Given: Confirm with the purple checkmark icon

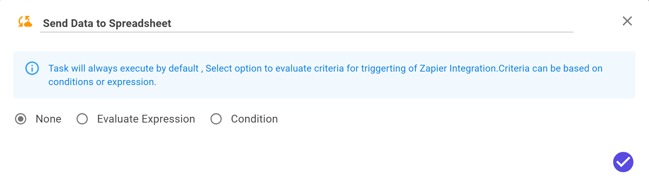Looking at the screenshot, I should [x=623, y=162].
